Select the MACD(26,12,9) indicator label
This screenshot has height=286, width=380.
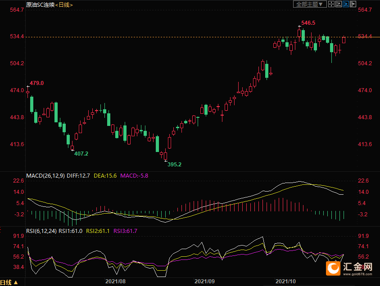point(45,175)
